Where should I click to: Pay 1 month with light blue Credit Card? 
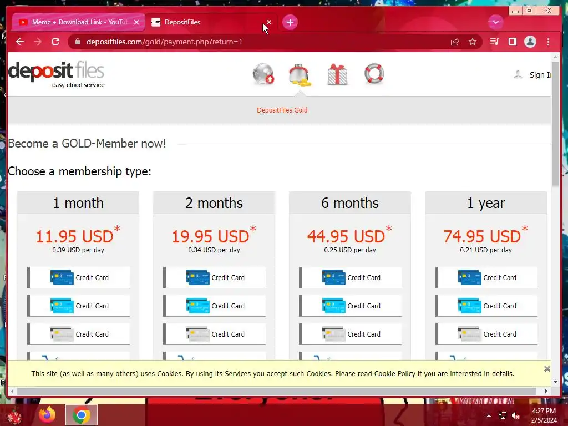point(79,306)
